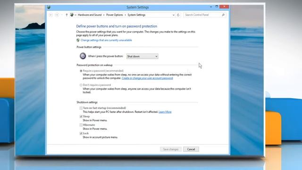Image resolution: width=302 pixels, height=170 pixels.
Task: Select Don't require a password radio button
Action: (x=81, y=85)
